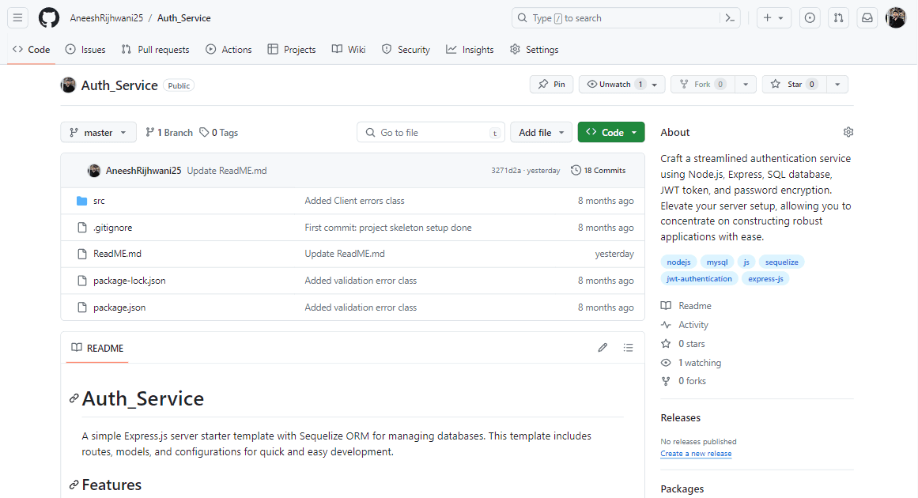Open the master branch selector dropdown

98,133
